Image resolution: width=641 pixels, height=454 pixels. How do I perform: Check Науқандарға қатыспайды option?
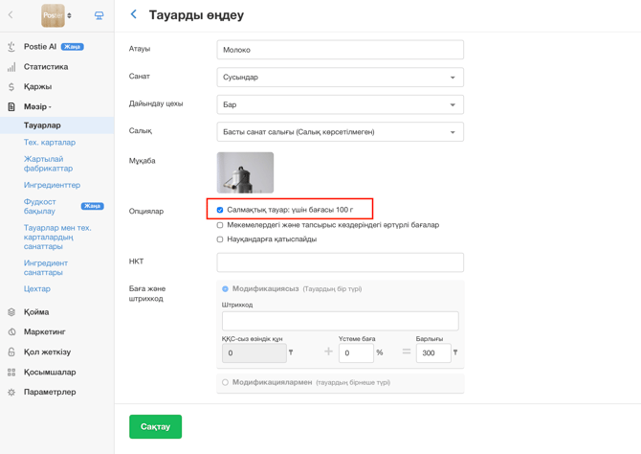[220, 239]
